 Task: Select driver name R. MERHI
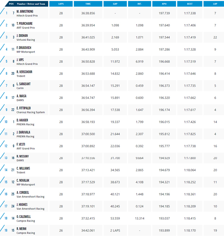[21, 229]
